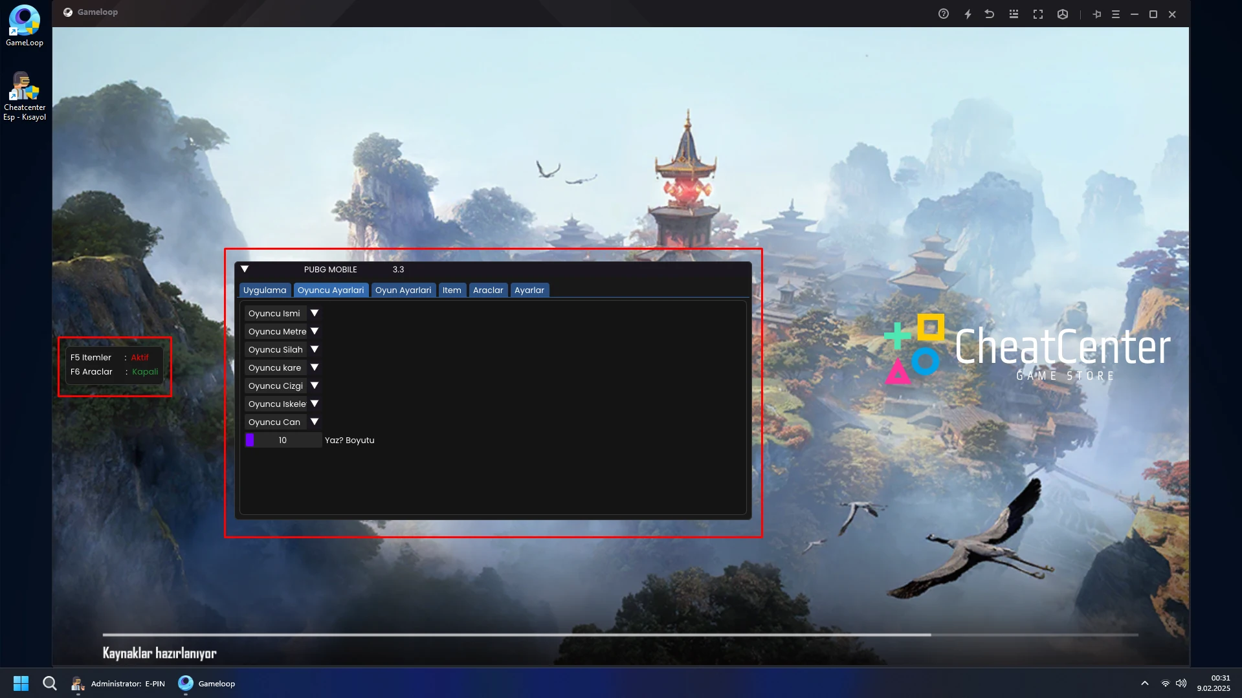Open the Gameloop hamburger menu
The width and height of the screenshot is (1242, 698).
tap(1115, 14)
